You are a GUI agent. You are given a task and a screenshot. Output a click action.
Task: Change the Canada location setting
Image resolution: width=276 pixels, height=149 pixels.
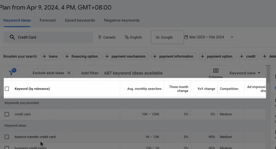click(107, 37)
